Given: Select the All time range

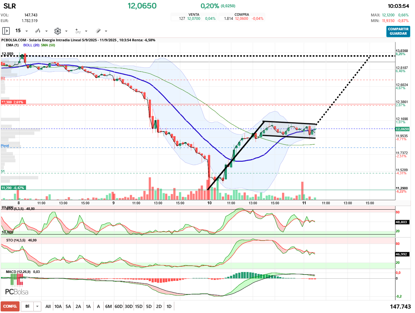Looking at the screenshot, I should 48,306.
